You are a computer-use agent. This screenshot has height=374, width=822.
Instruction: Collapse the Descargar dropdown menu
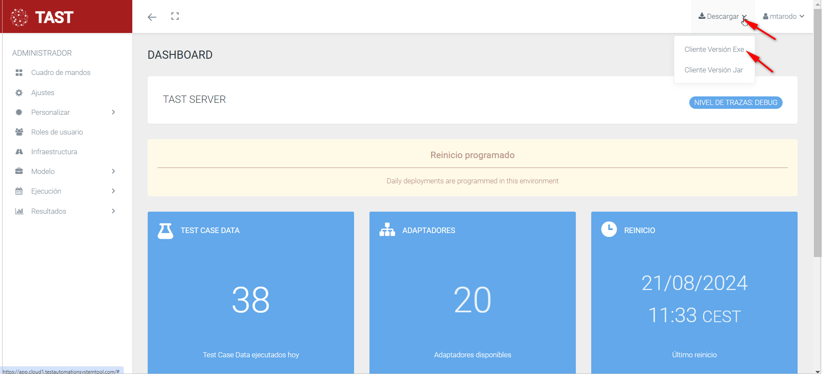point(722,16)
